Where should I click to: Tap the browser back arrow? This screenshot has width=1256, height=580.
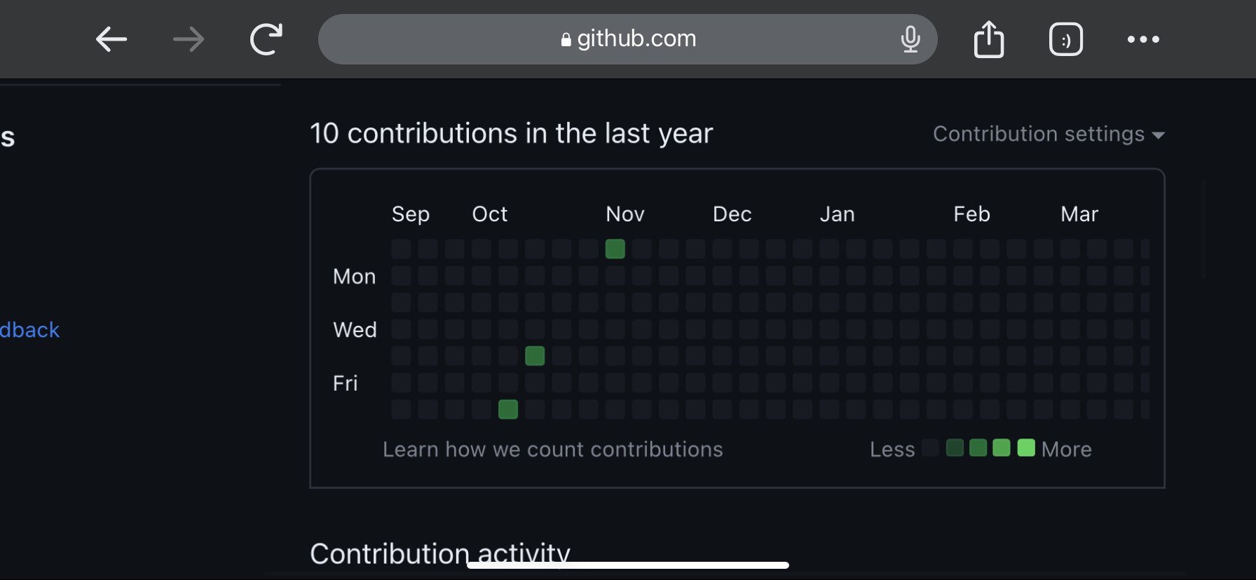111,39
